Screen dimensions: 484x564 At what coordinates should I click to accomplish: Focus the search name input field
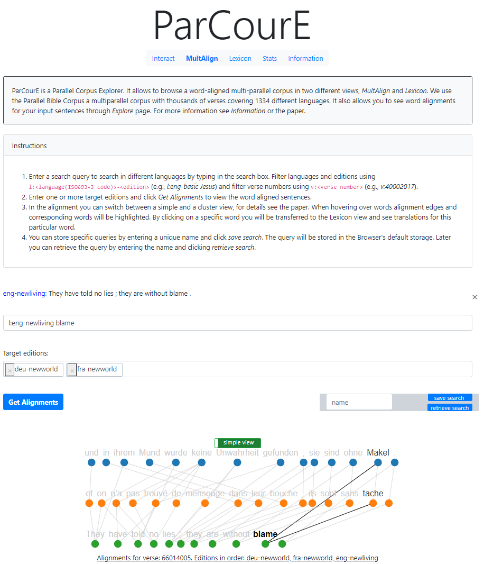tap(359, 402)
